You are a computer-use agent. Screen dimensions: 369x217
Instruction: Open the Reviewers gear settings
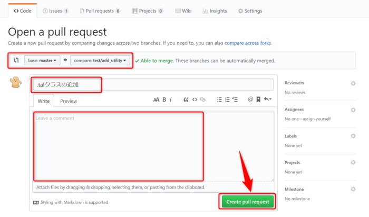(x=353, y=83)
